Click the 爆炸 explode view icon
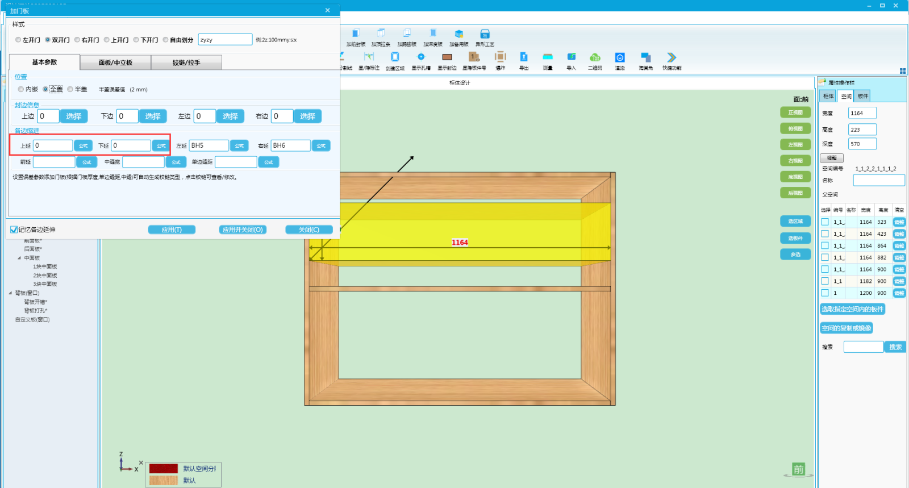Screen dimensions: 909x488 click(500, 57)
